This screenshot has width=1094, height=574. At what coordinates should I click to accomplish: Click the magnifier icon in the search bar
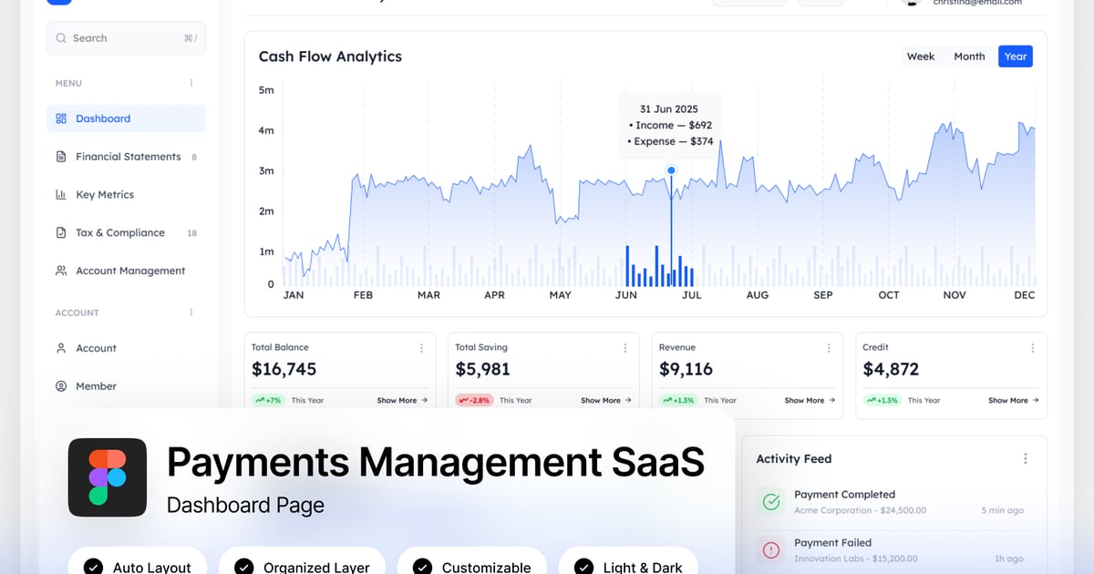pos(60,37)
